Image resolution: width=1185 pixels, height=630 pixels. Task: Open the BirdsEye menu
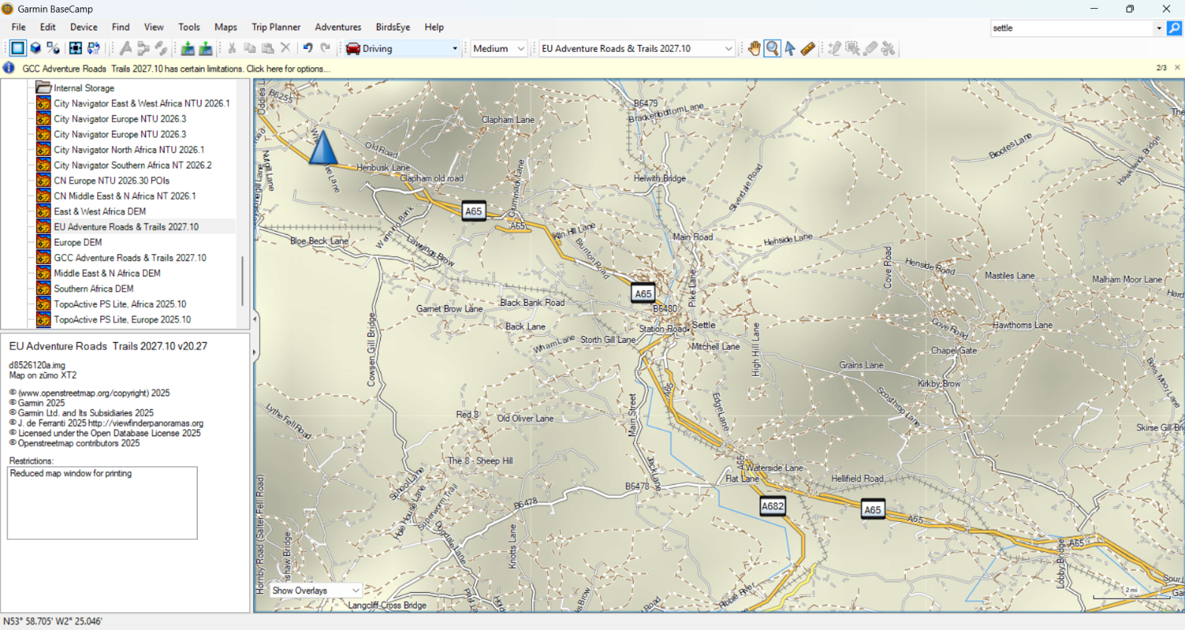(393, 27)
